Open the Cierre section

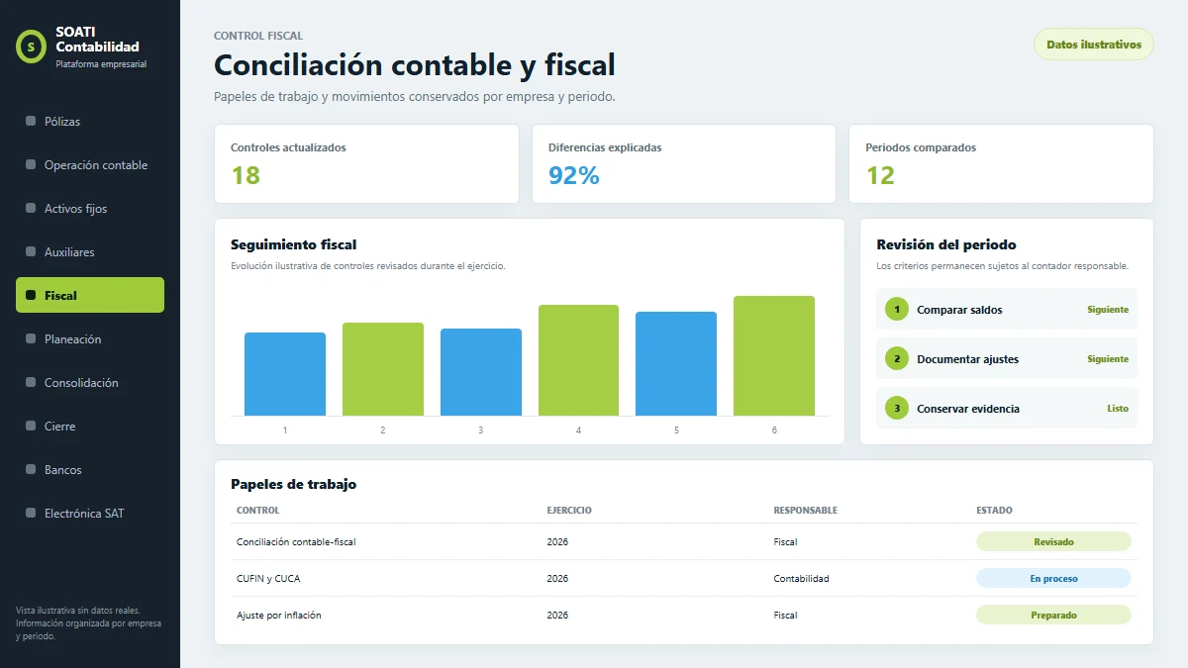(x=90, y=426)
